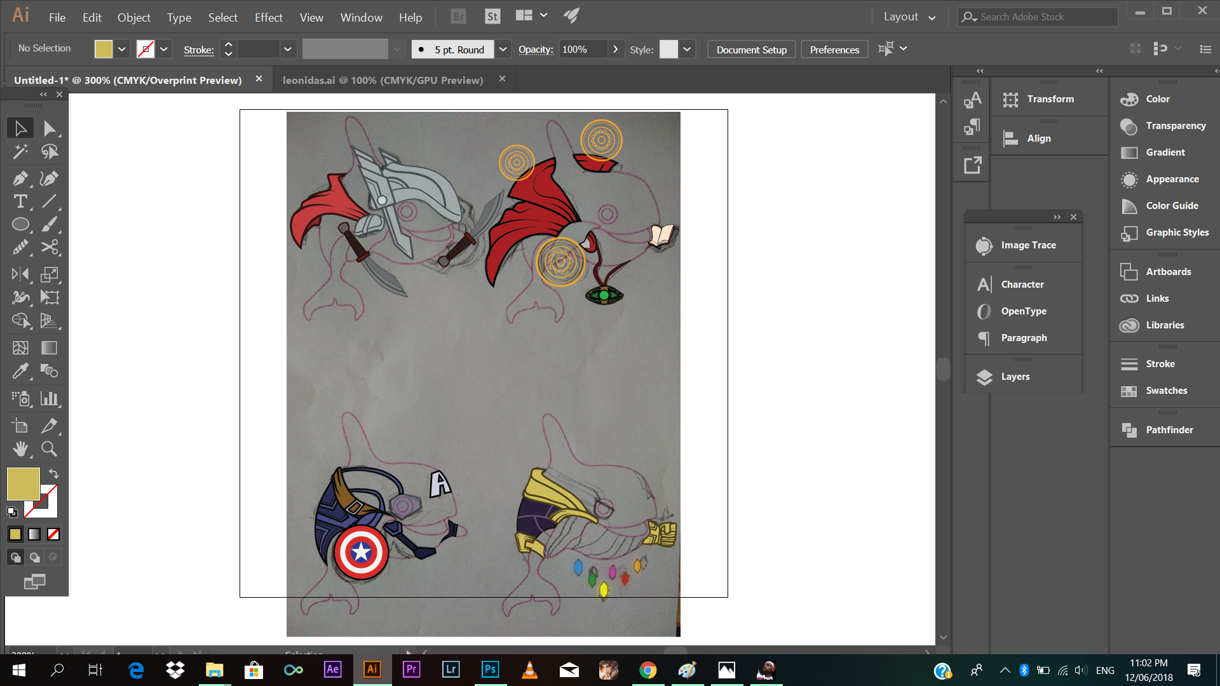Click the Document Setup button
This screenshot has width=1220, height=686.
click(752, 50)
